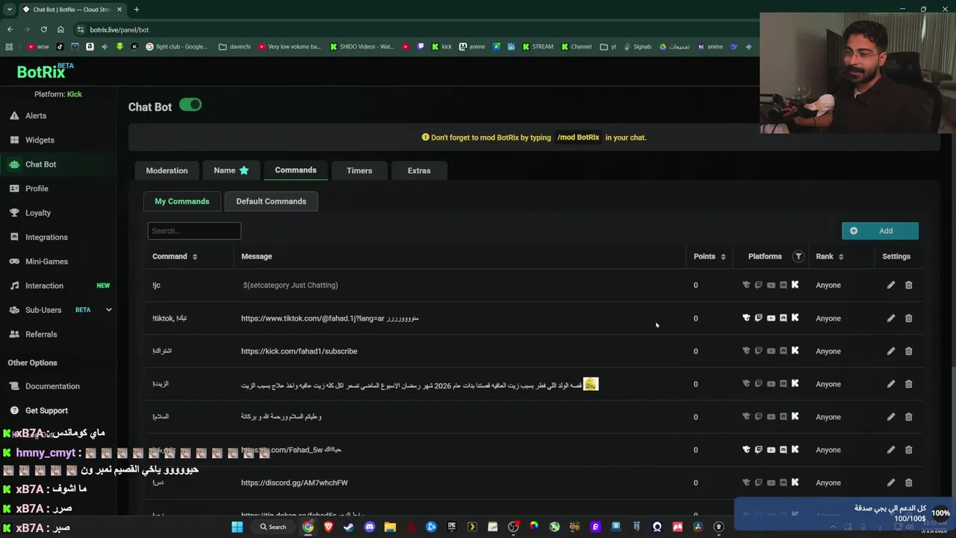Open the Documentation link in the sidebar
The image size is (956, 538).
52,386
